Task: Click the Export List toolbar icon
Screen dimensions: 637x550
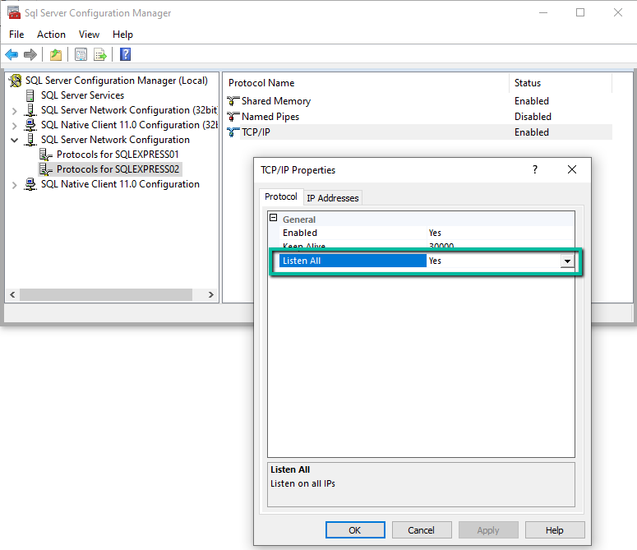Action: pyautogui.click(x=99, y=55)
